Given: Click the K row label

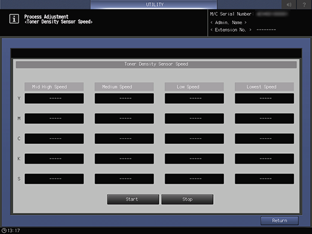Looking at the screenshot, I should tap(19, 159).
